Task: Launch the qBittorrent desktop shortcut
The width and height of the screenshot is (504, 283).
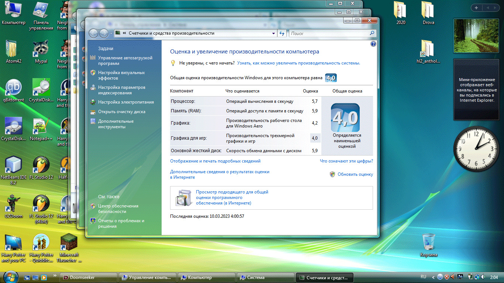Action: point(13,91)
